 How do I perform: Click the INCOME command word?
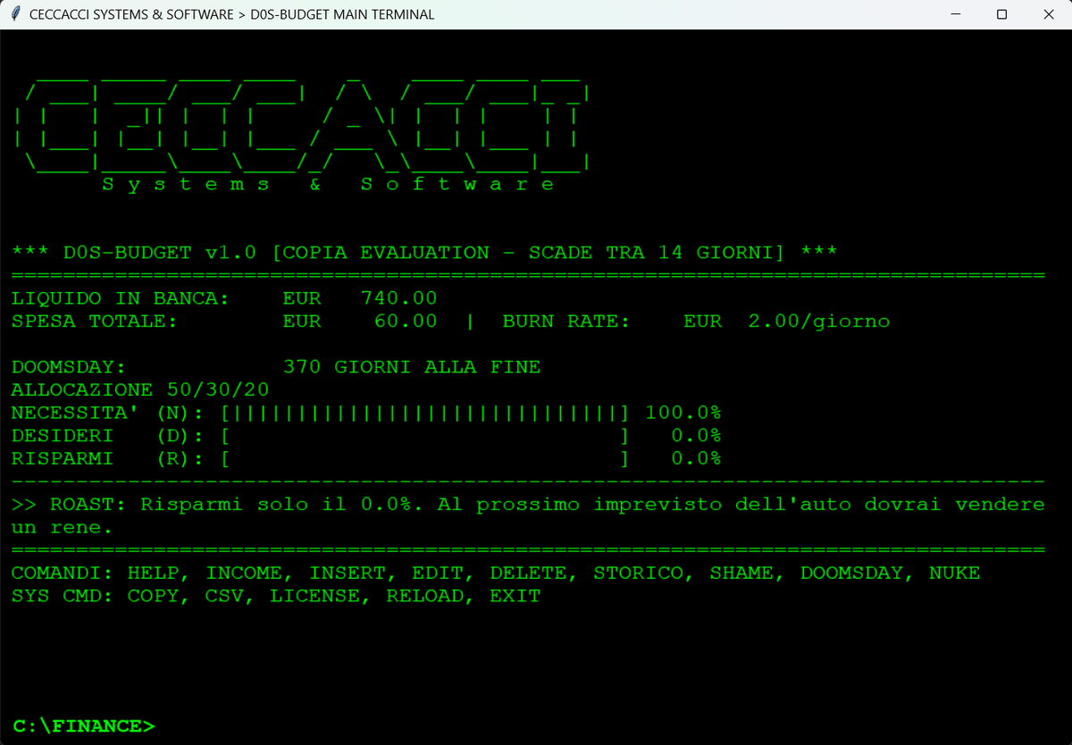[244, 573]
